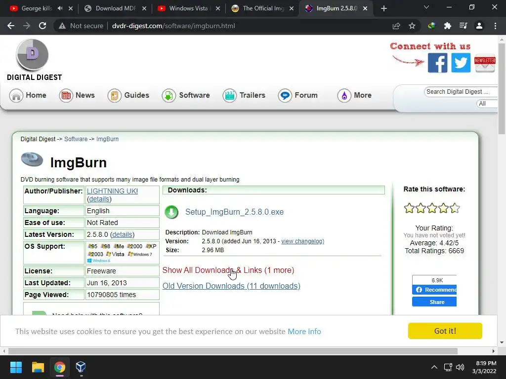Click the colorful extension icon in toolbar

[431, 26]
